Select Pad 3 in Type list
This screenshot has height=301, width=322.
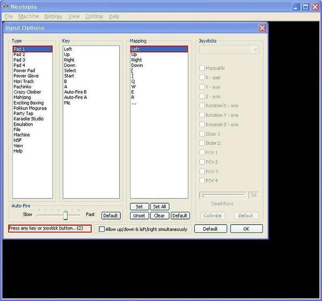pos(32,60)
